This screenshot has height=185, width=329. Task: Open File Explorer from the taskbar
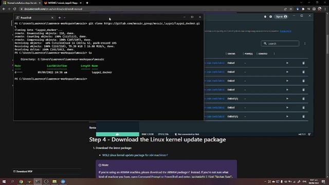coord(54,181)
